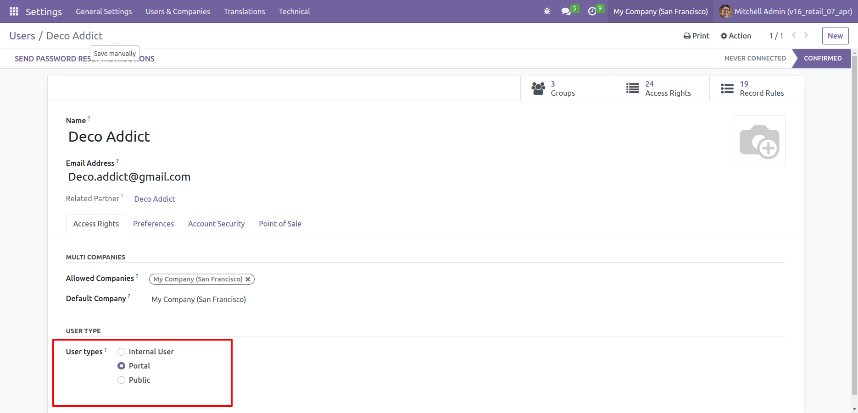
Task: Click the debug bug icon
Action: 547,11
